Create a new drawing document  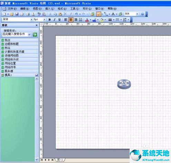(4, 14)
